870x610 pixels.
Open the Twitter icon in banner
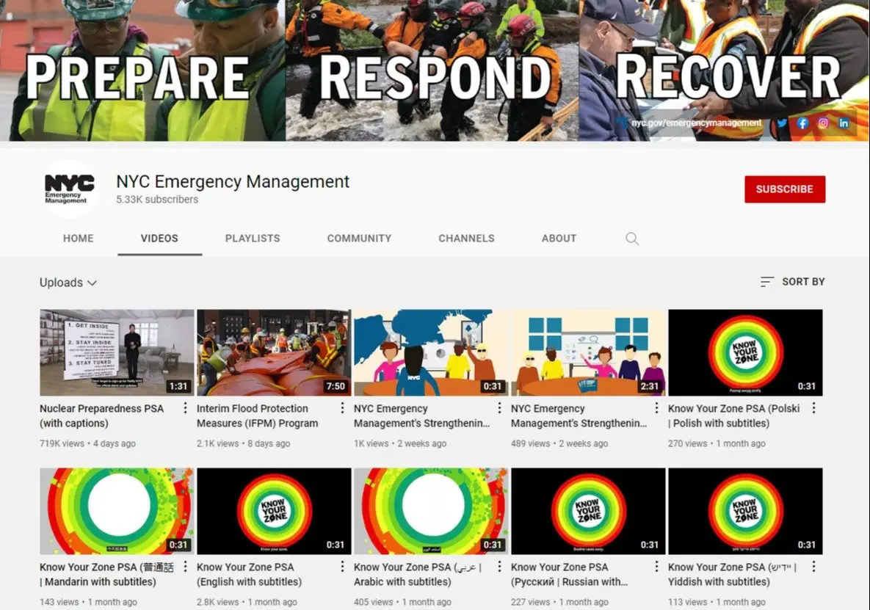[783, 123]
